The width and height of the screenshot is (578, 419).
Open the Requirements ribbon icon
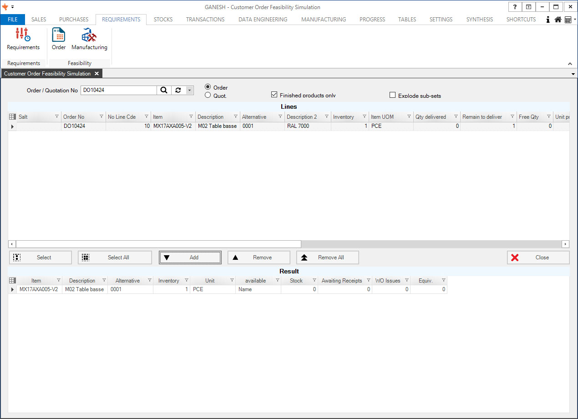(x=23, y=39)
